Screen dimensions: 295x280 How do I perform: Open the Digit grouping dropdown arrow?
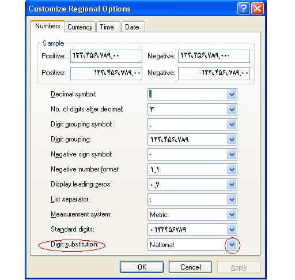[232, 140]
